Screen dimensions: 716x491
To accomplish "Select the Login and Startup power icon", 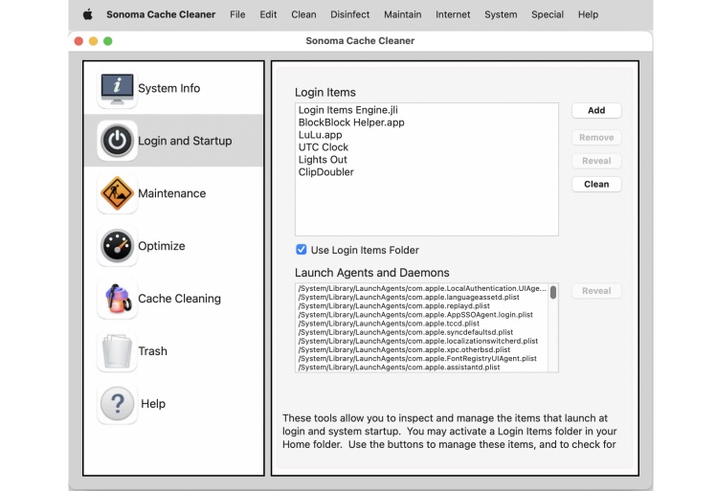I will [118, 141].
